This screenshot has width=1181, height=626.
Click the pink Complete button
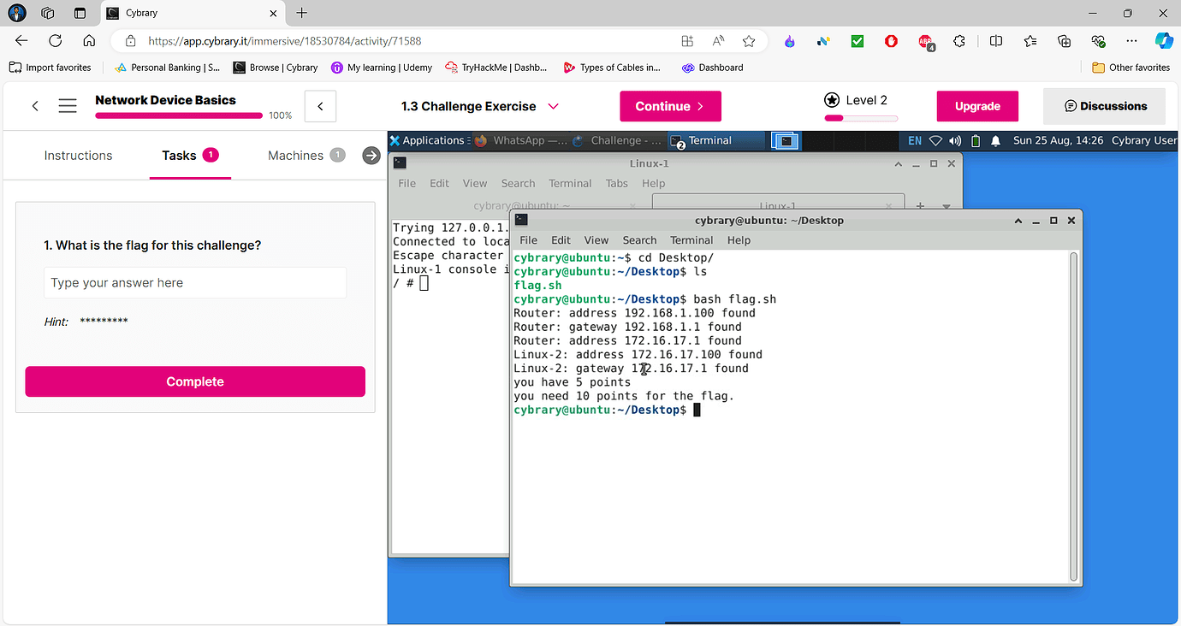(x=195, y=381)
